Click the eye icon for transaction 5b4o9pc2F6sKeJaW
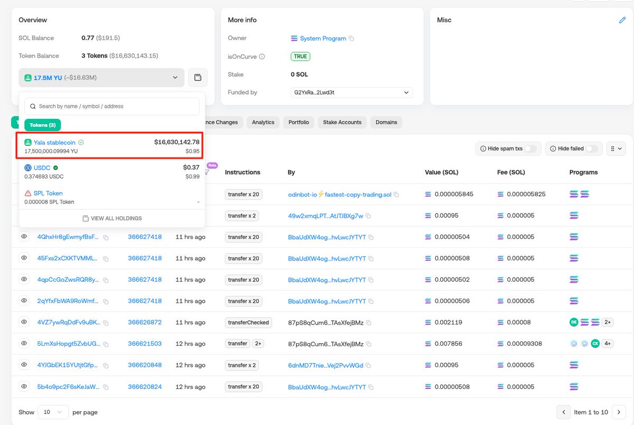This screenshot has width=634, height=425. point(24,386)
